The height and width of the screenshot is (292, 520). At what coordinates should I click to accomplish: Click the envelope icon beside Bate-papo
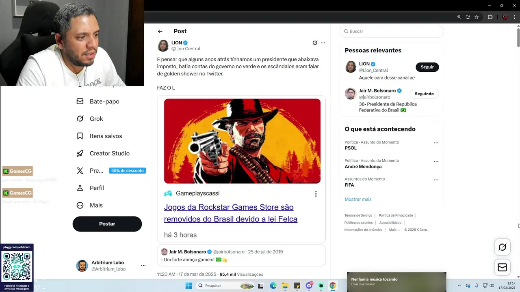(x=80, y=101)
